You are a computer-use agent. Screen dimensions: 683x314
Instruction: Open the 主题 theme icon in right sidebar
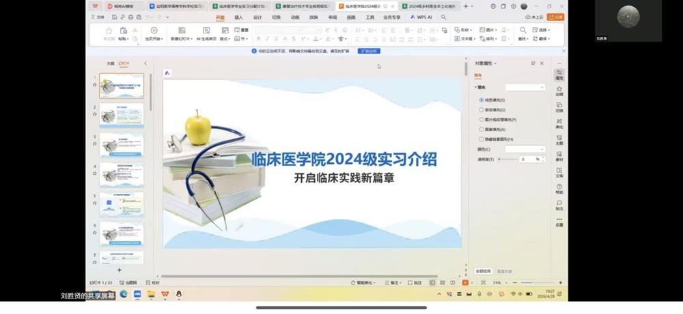click(559, 139)
